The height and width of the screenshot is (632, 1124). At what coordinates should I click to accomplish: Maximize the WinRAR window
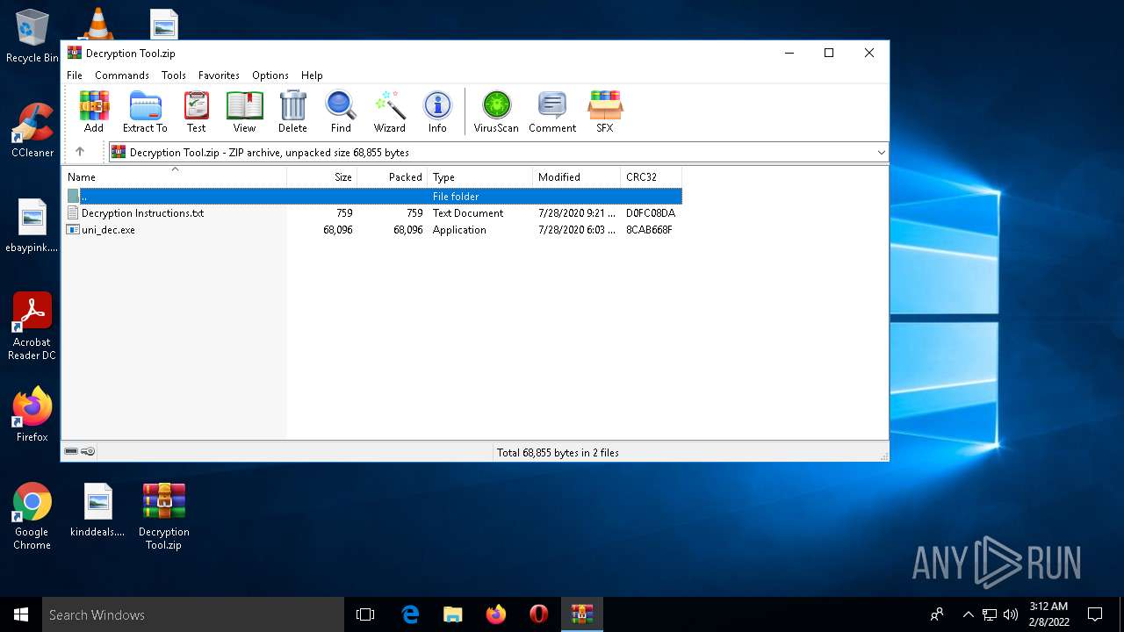click(x=828, y=53)
